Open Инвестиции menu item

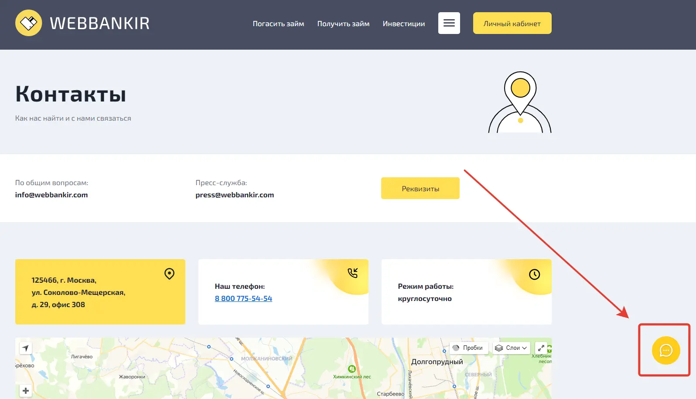(x=404, y=24)
